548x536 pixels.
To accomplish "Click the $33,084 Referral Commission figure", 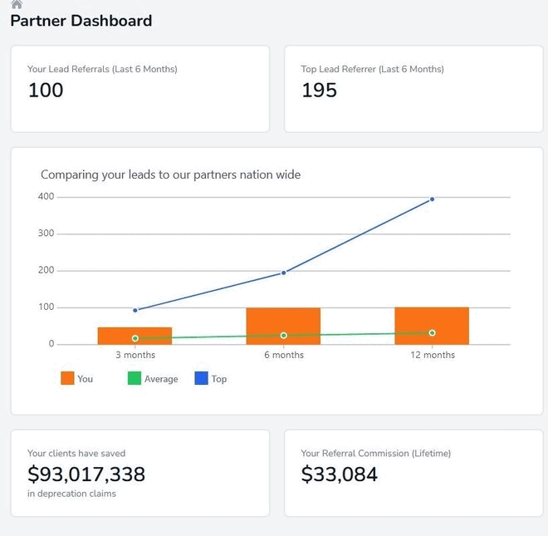I will click(x=339, y=475).
